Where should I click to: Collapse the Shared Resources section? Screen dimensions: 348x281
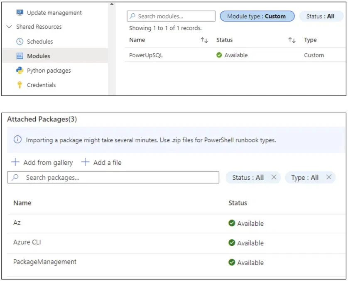pyautogui.click(x=9, y=27)
